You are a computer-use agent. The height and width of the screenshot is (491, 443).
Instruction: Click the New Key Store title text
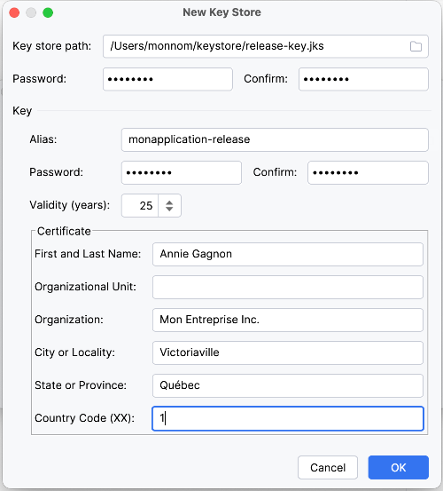tap(221, 12)
